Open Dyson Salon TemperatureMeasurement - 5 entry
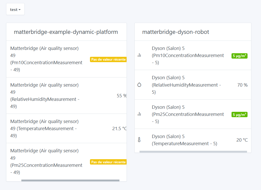The image size is (261, 190). click(184, 140)
